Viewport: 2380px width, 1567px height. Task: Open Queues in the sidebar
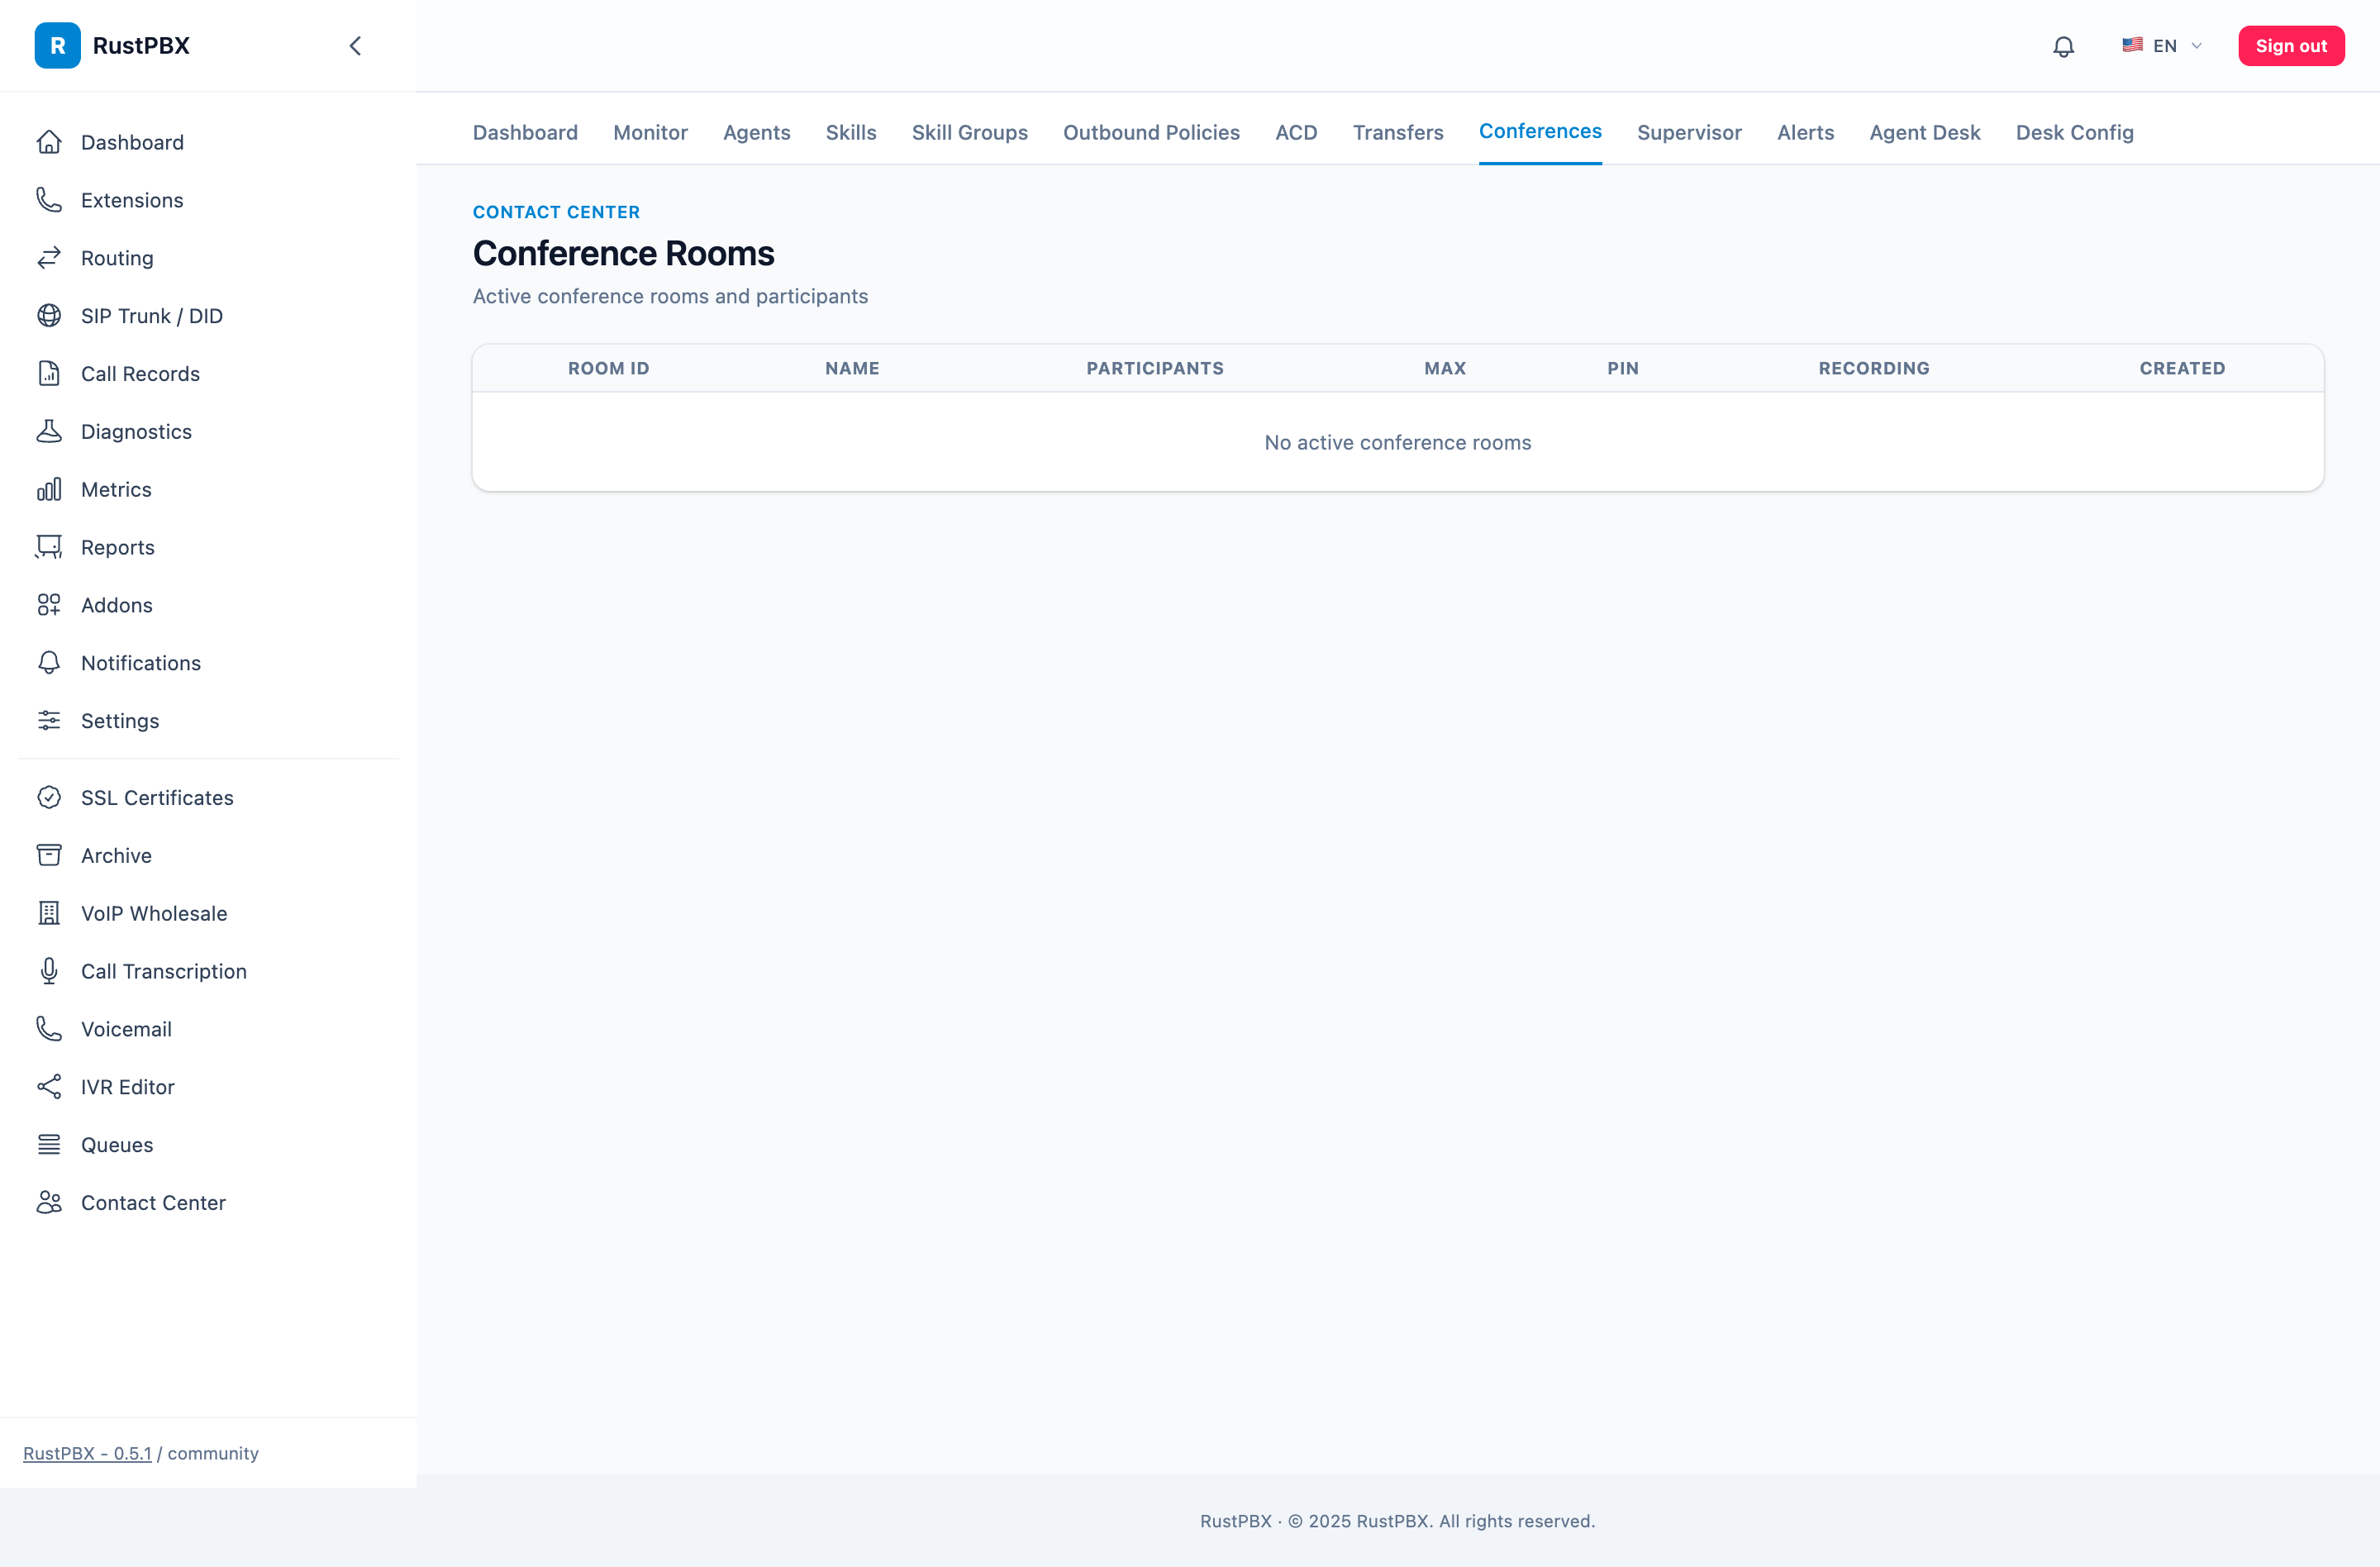coord(208,1145)
